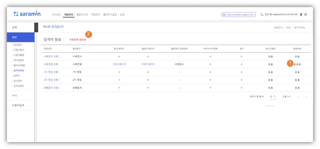Add 합격 페이지 for 최종합격 row
This screenshot has width=320, height=149.
click(119, 88)
